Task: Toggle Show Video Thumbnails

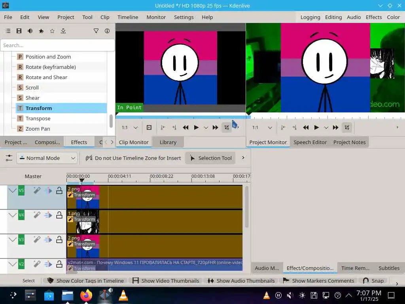Action: (x=166, y=281)
